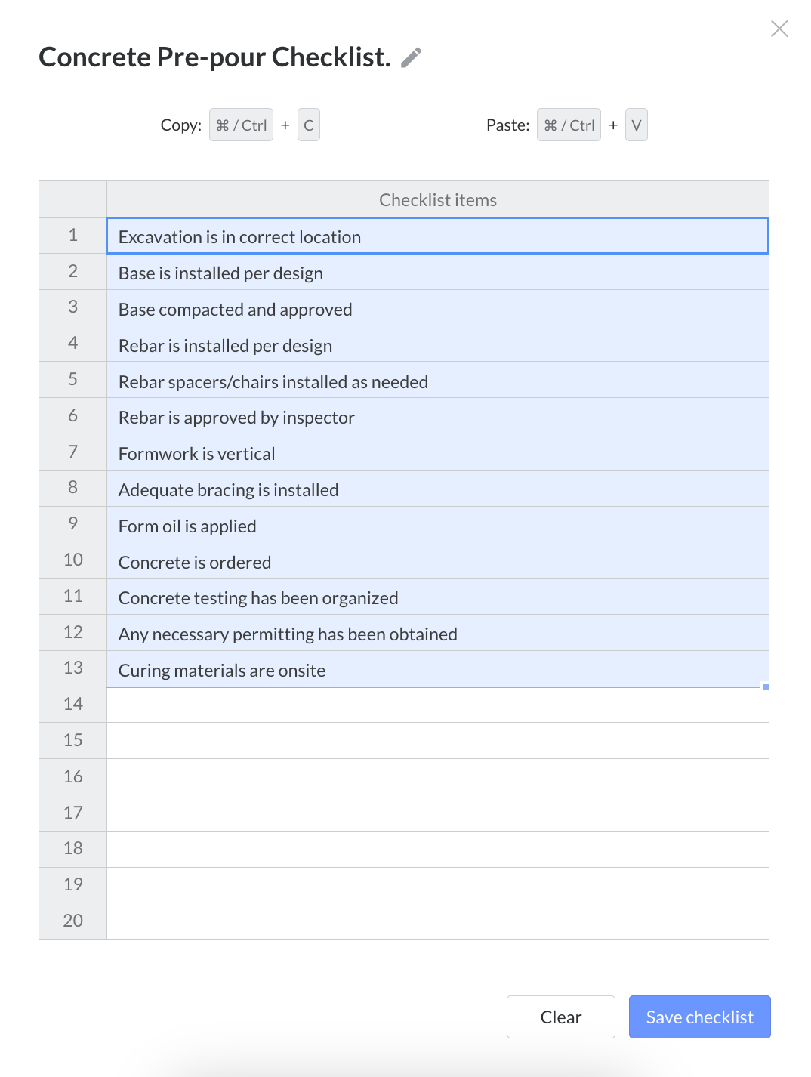Select the 'Rebar is approved by inspector' cell
Screen dimensions: 811x1077
[x=438, y=417]
